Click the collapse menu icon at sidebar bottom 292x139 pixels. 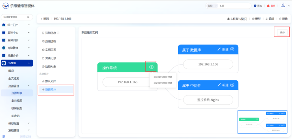[x=4, y=137]
